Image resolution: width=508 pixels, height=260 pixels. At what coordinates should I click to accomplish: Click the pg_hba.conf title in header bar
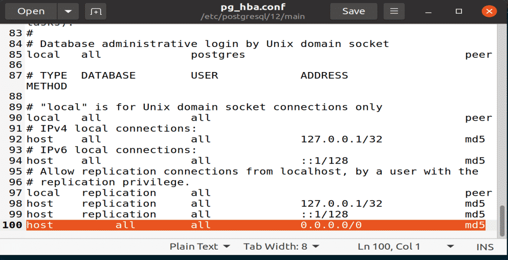click(x=253, y=7)
